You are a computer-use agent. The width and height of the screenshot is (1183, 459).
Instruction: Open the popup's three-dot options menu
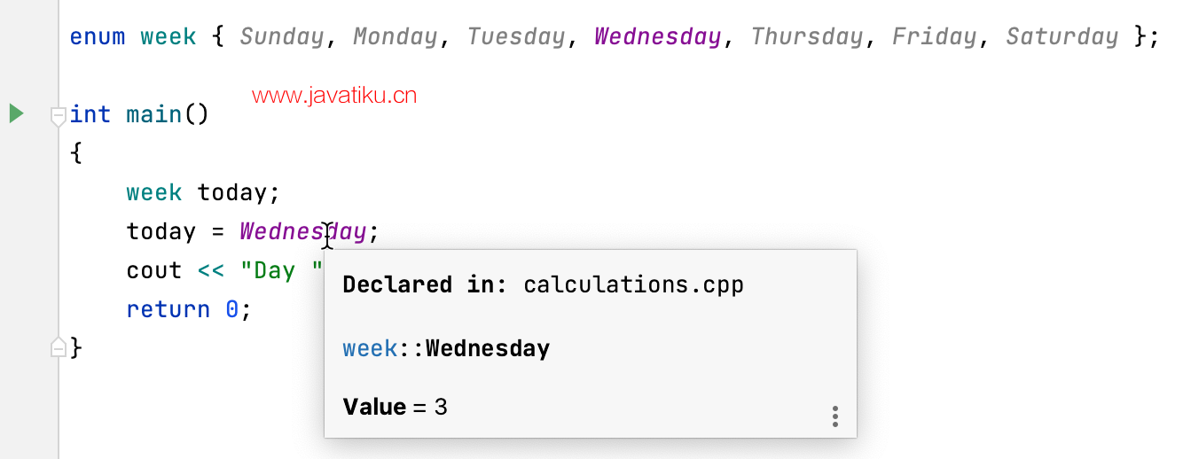[x=834, y=416]
